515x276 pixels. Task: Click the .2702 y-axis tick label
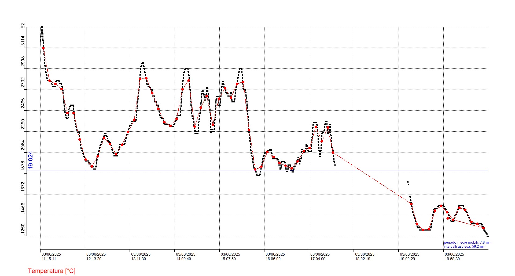click(x=23, y=83)
